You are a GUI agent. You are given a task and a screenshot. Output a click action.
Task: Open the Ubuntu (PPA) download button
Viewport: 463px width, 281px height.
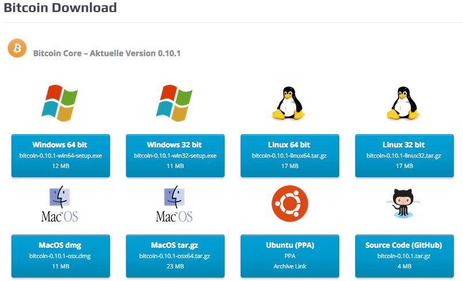click(x=290, y=256)
